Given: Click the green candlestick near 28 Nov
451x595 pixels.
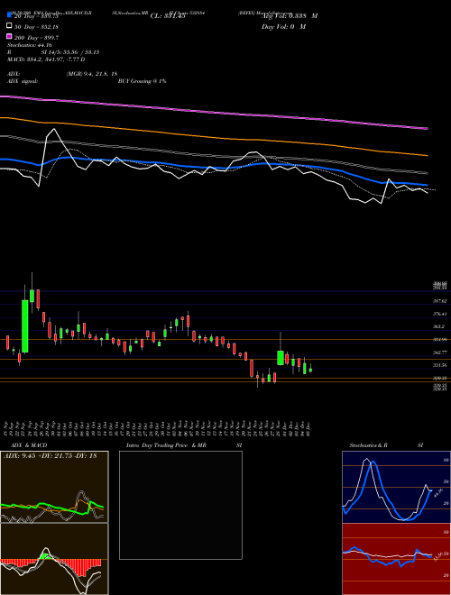Looking at the screenshot, I should pyautogui.click(x=281, y=358).
